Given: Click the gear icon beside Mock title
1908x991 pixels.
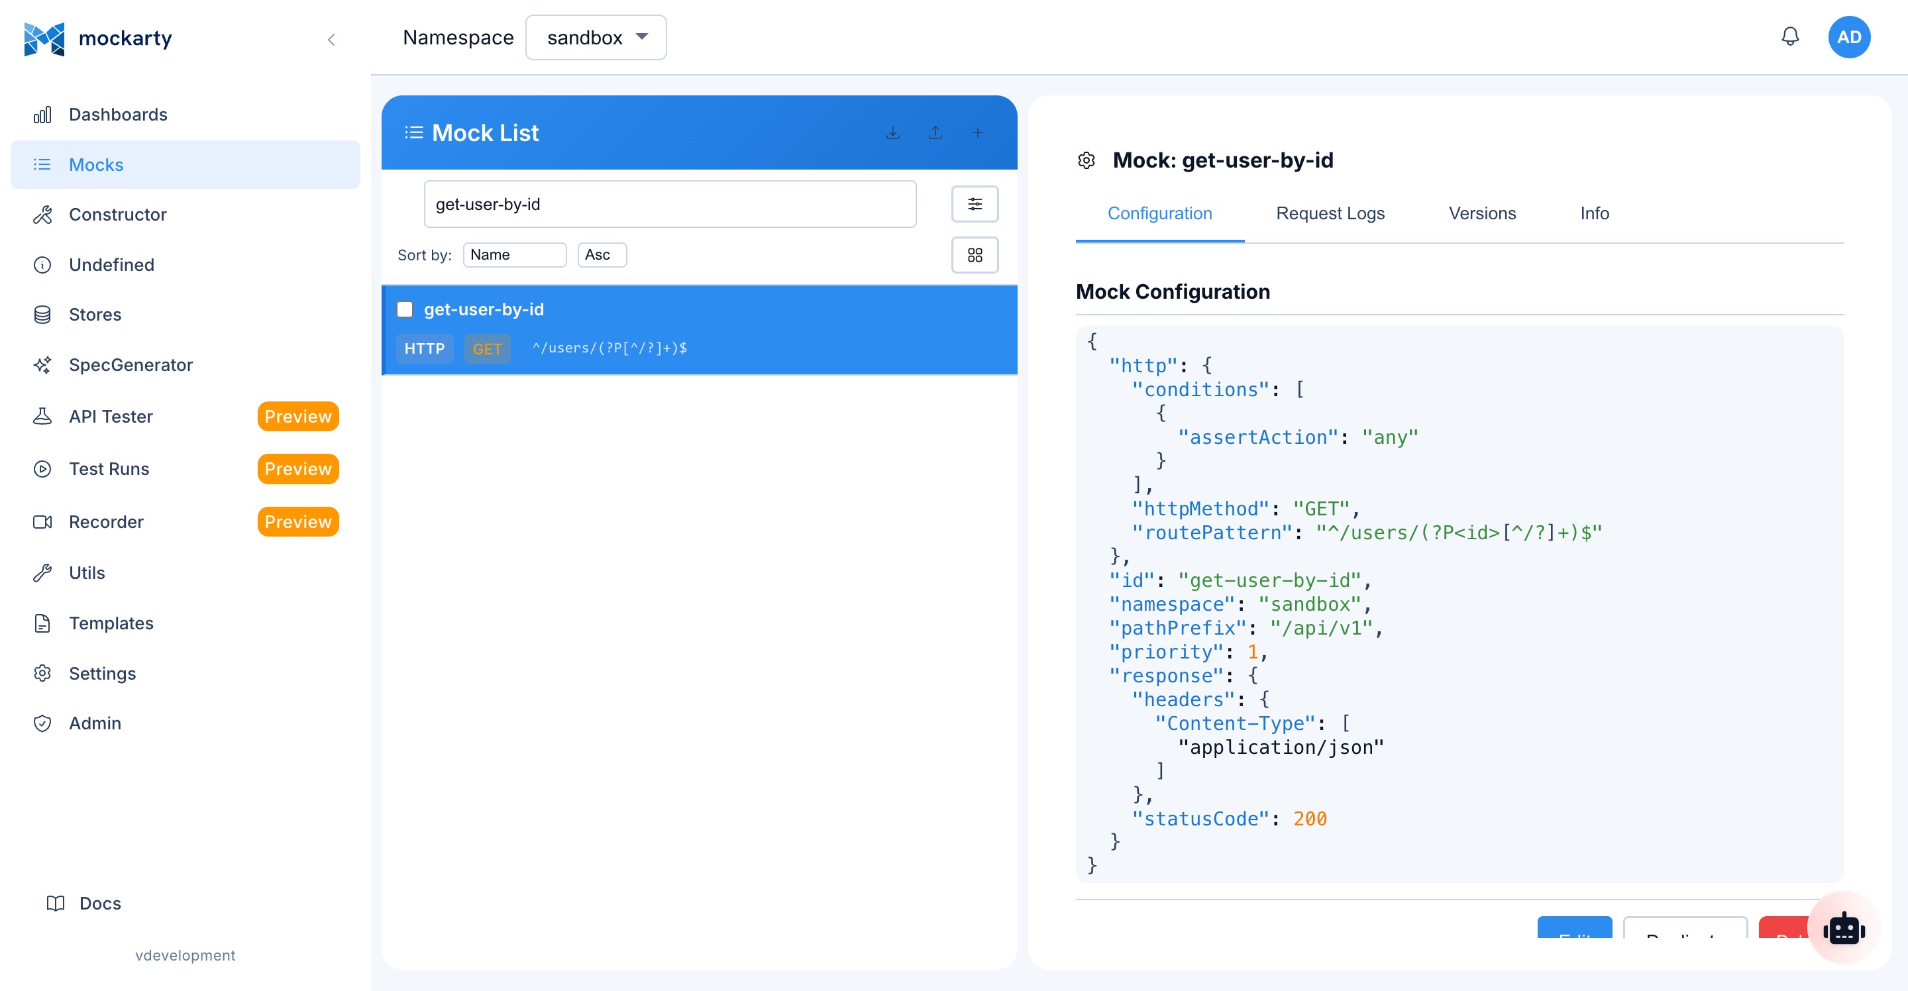Looking at the screenshot, I should (x=1086, y=160).
